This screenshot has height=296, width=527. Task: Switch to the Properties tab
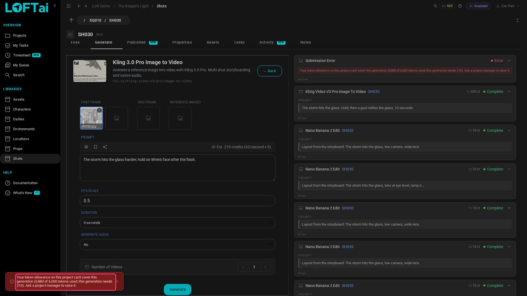pos(182,42)
